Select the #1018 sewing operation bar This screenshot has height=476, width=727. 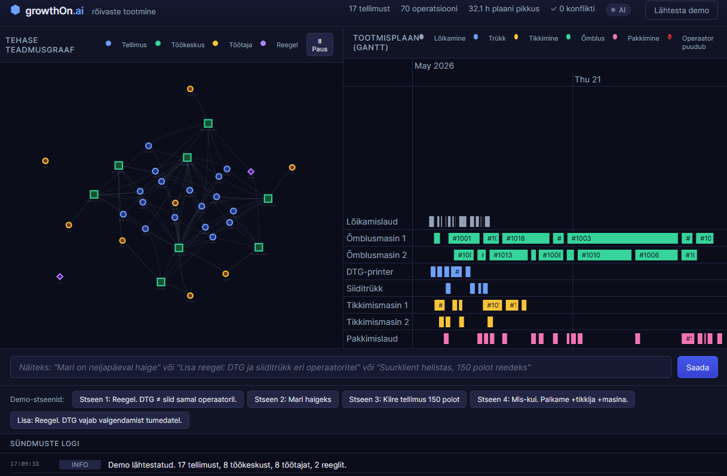[x=526, y=238]
